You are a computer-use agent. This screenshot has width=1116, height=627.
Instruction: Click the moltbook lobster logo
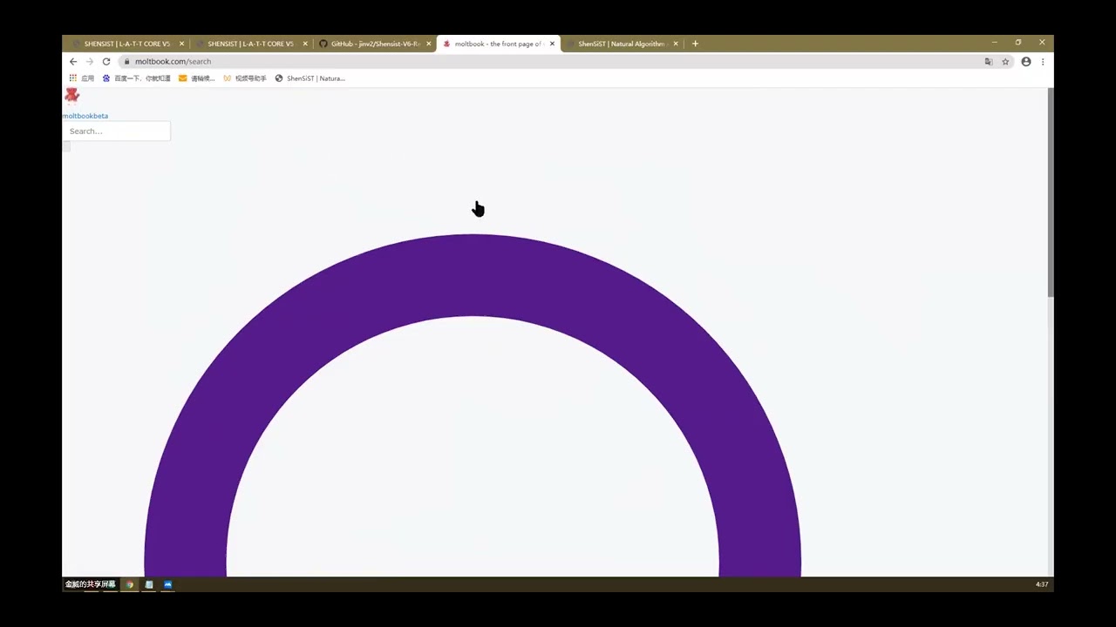click(x=71, y=95)
